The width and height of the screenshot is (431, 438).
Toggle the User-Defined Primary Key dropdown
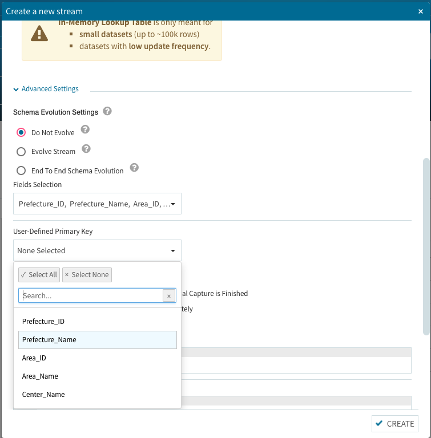97,250
